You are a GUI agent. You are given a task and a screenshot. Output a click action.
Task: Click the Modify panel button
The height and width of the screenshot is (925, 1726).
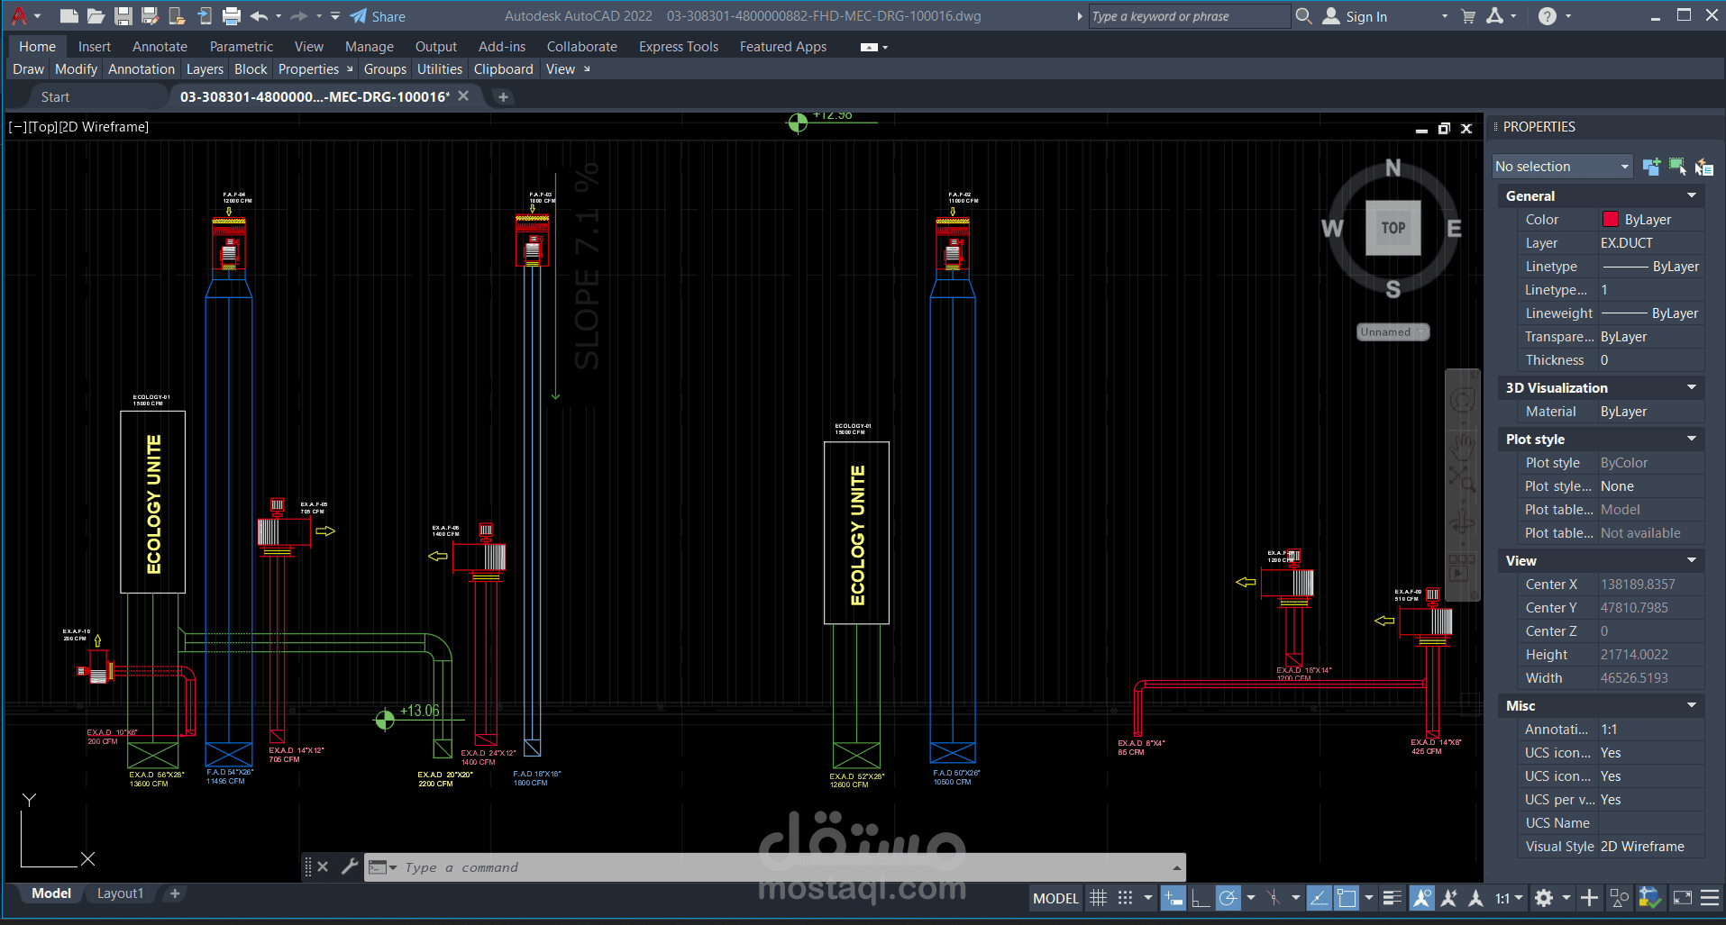[76, 69]
